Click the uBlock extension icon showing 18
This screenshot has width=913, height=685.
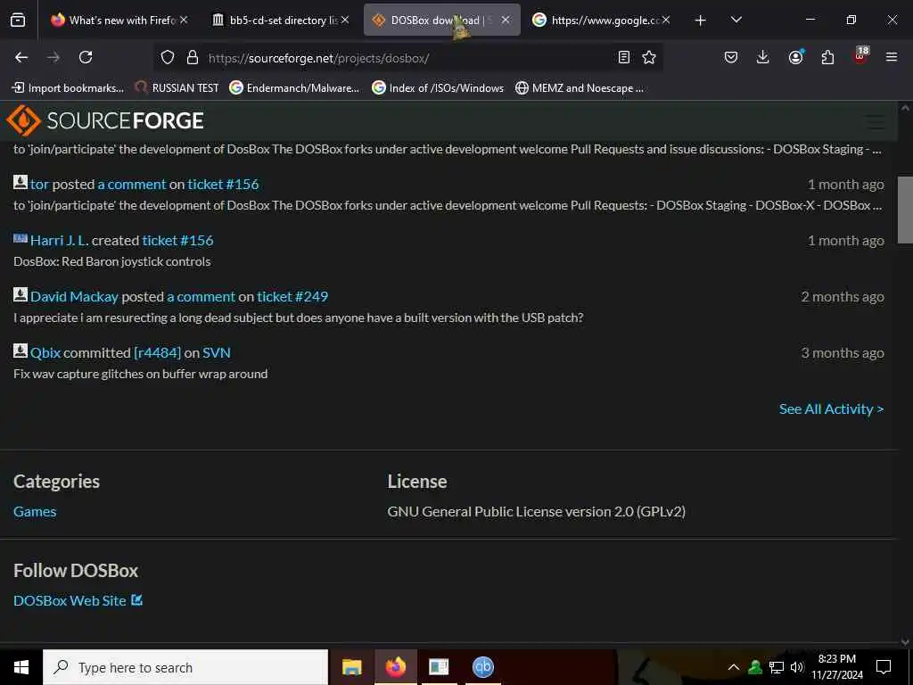pyautogui.click(x=860, y=56)
